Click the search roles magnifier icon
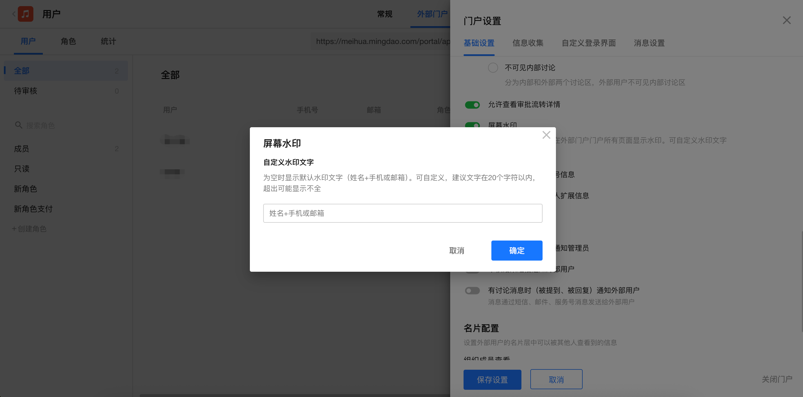The image size is (803, 397). [x=18, y=125]
